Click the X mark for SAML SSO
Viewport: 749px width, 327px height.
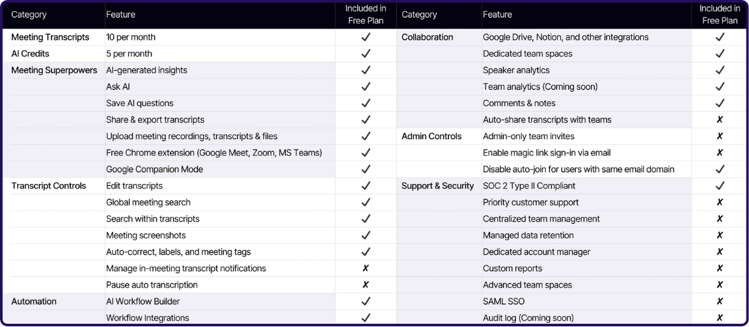pyautogui.click(x=720, y=302)
